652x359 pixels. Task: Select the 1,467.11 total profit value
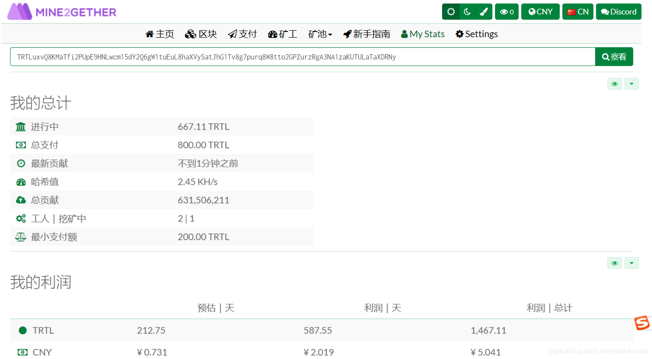[x=488, y=331]
